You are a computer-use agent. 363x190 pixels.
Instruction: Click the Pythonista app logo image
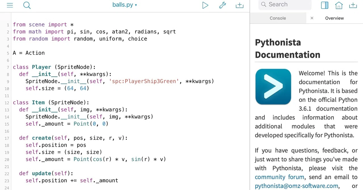pos(273,87)
